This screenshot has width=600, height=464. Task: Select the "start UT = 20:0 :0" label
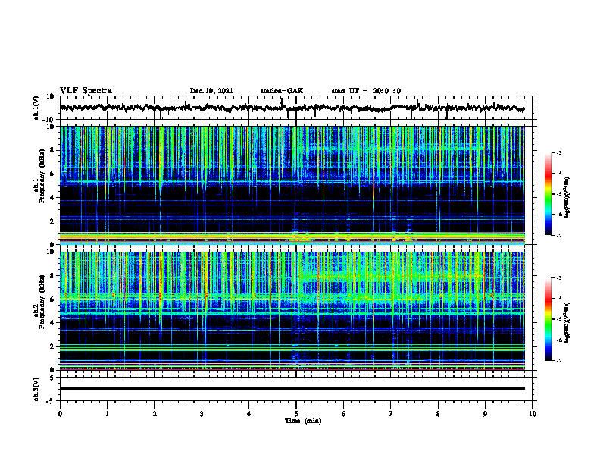(x=366, y=91)
